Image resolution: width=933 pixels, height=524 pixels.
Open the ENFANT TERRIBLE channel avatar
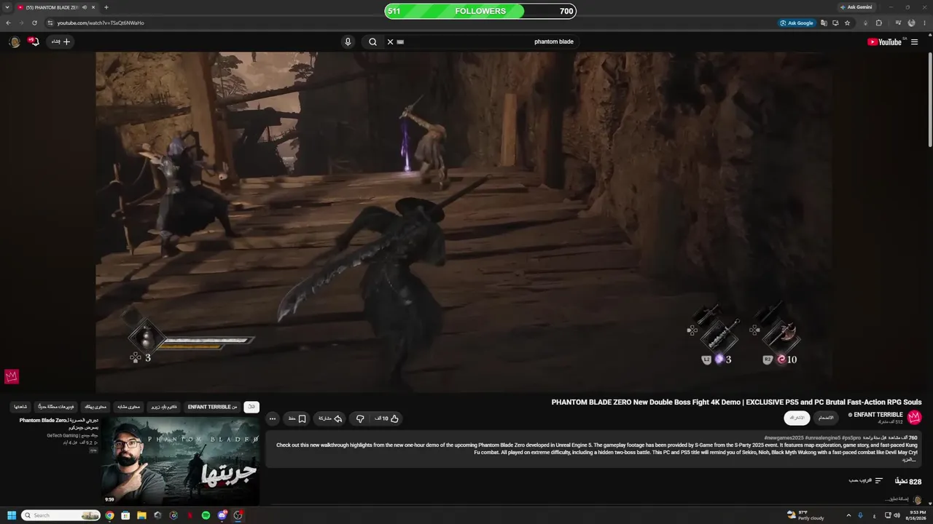click(x=915, y=418)
